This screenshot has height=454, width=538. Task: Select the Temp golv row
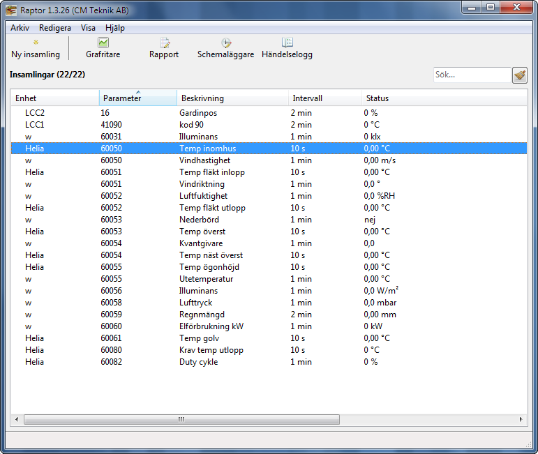[269, 338]
